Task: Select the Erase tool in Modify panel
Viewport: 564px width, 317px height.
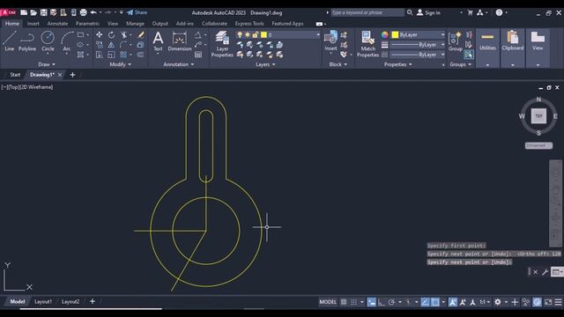Action: 141,35
